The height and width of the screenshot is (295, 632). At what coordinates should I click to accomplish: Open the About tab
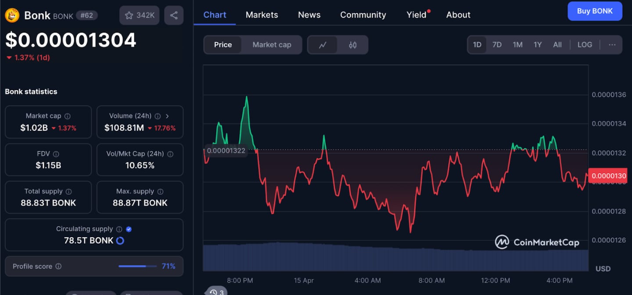coord(458,14)
